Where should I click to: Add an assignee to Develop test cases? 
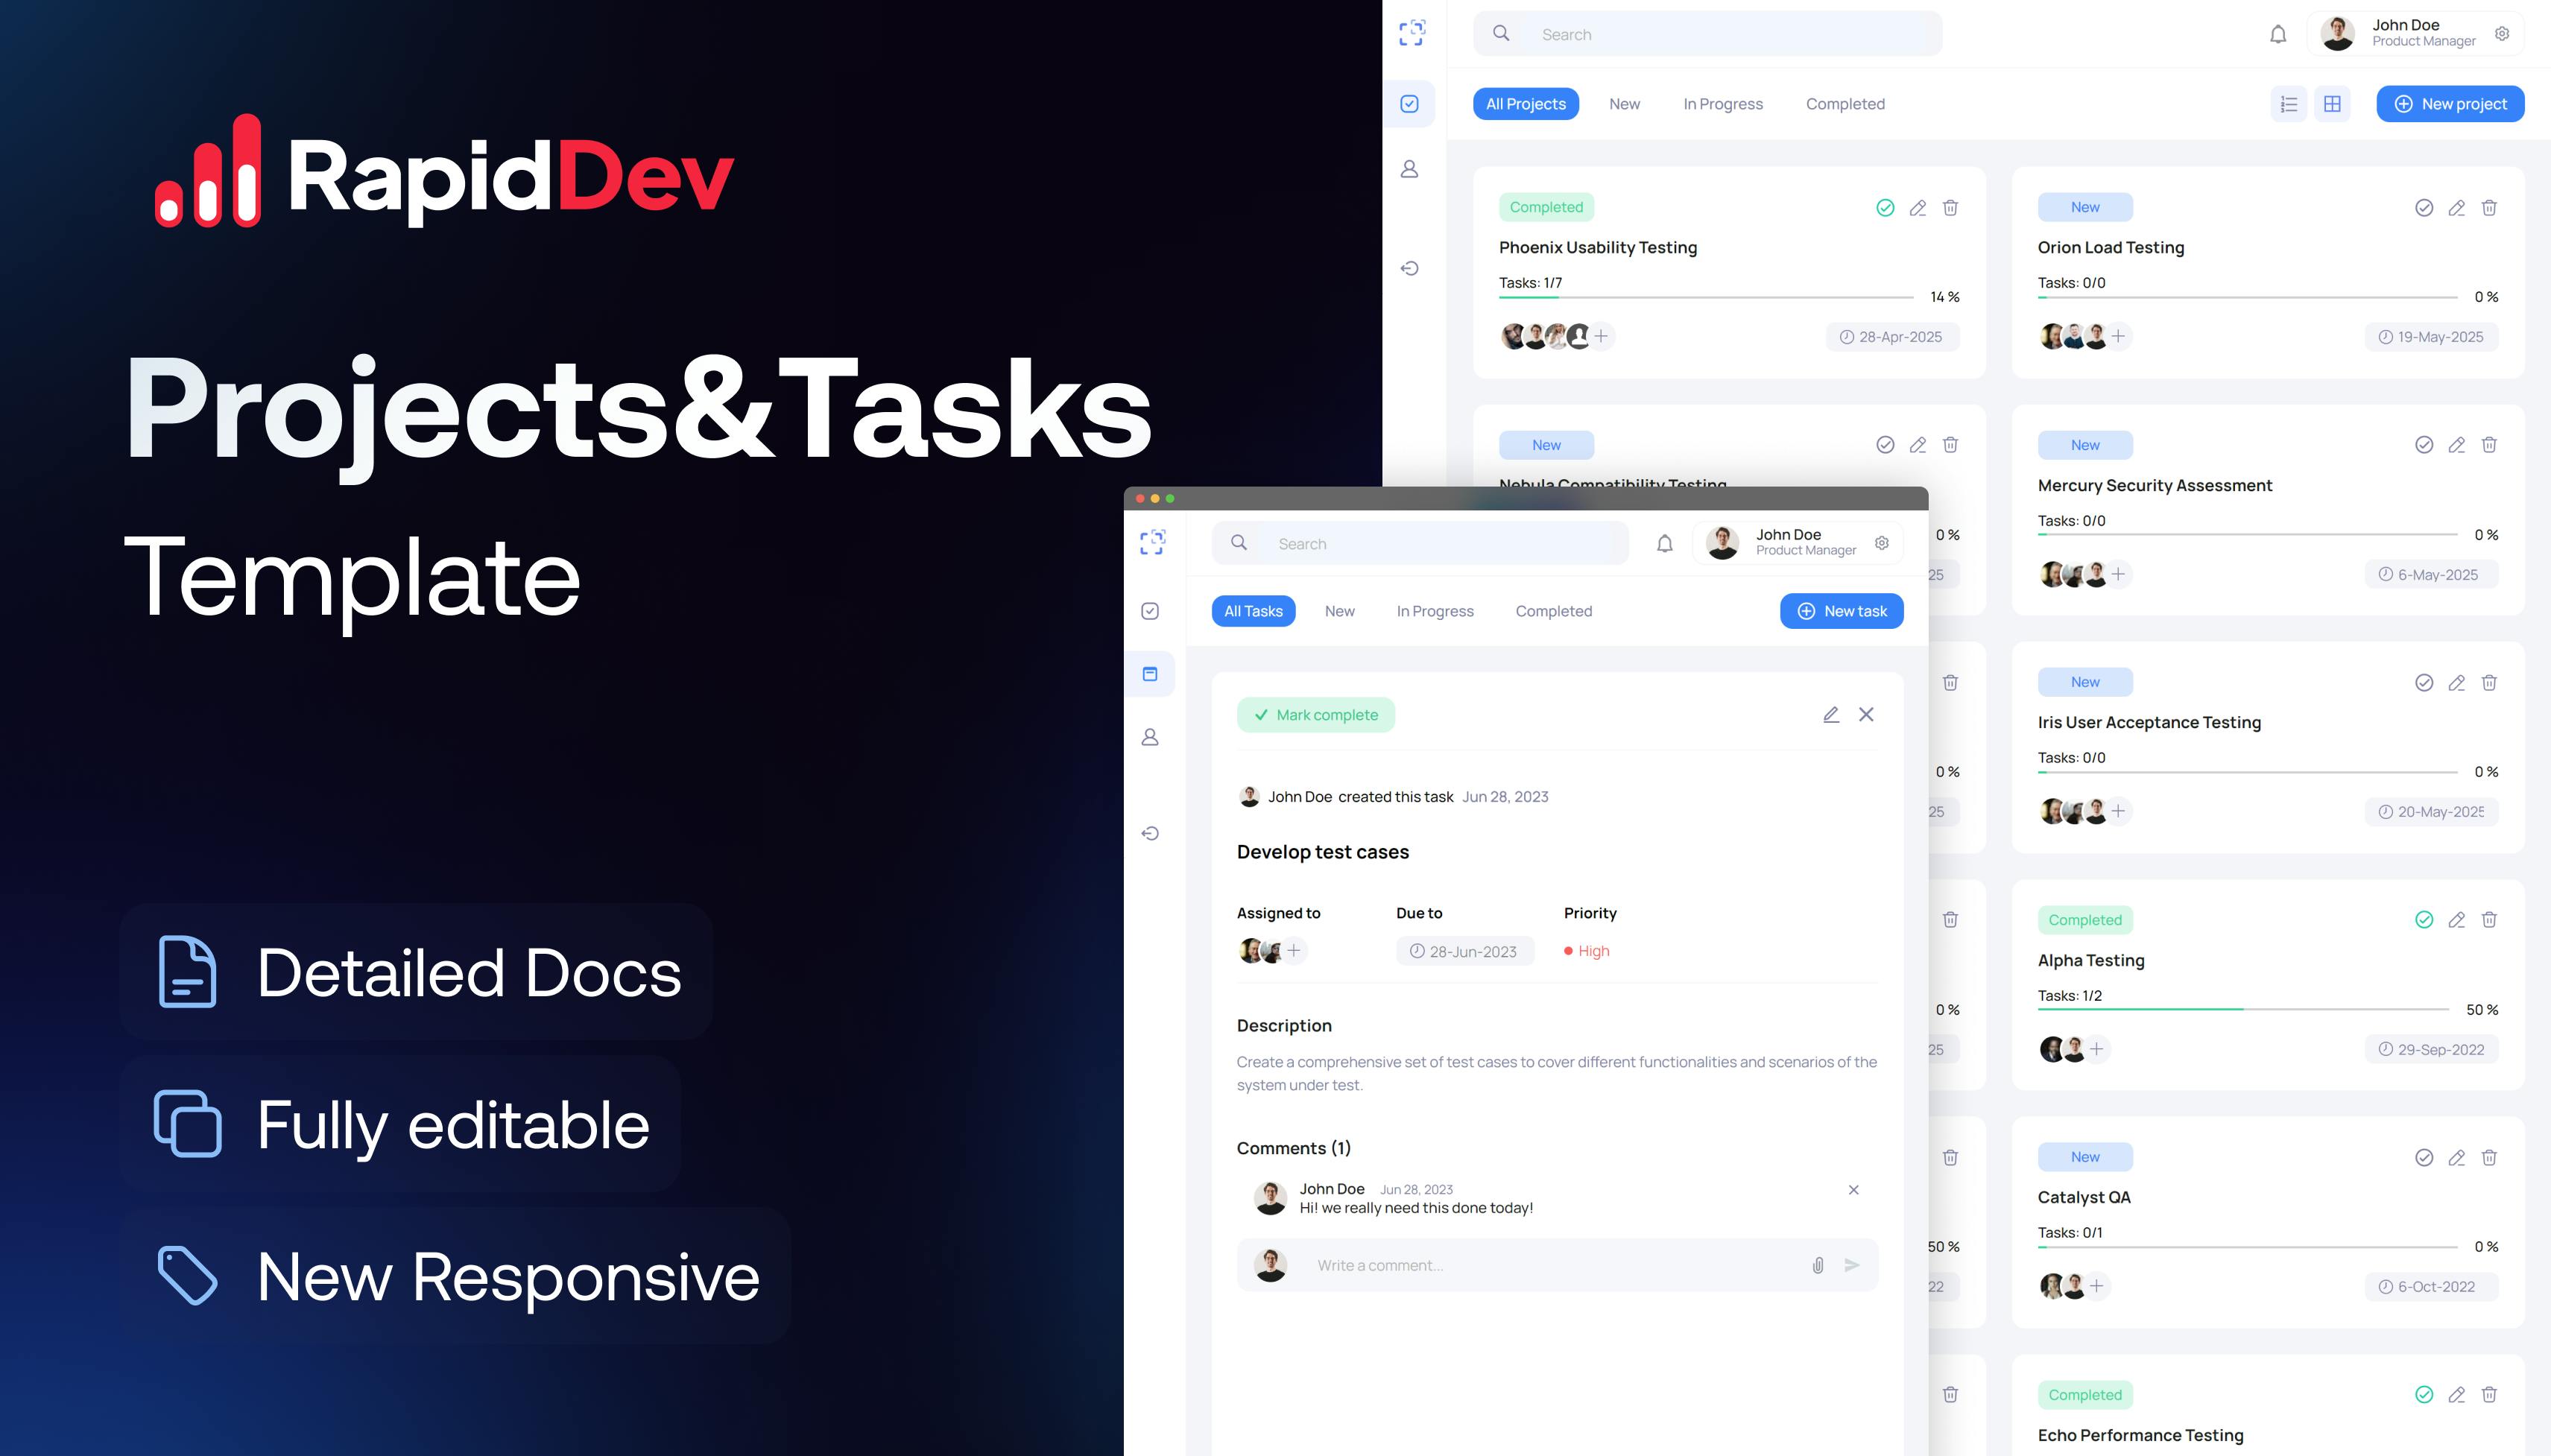(1294, 950)
